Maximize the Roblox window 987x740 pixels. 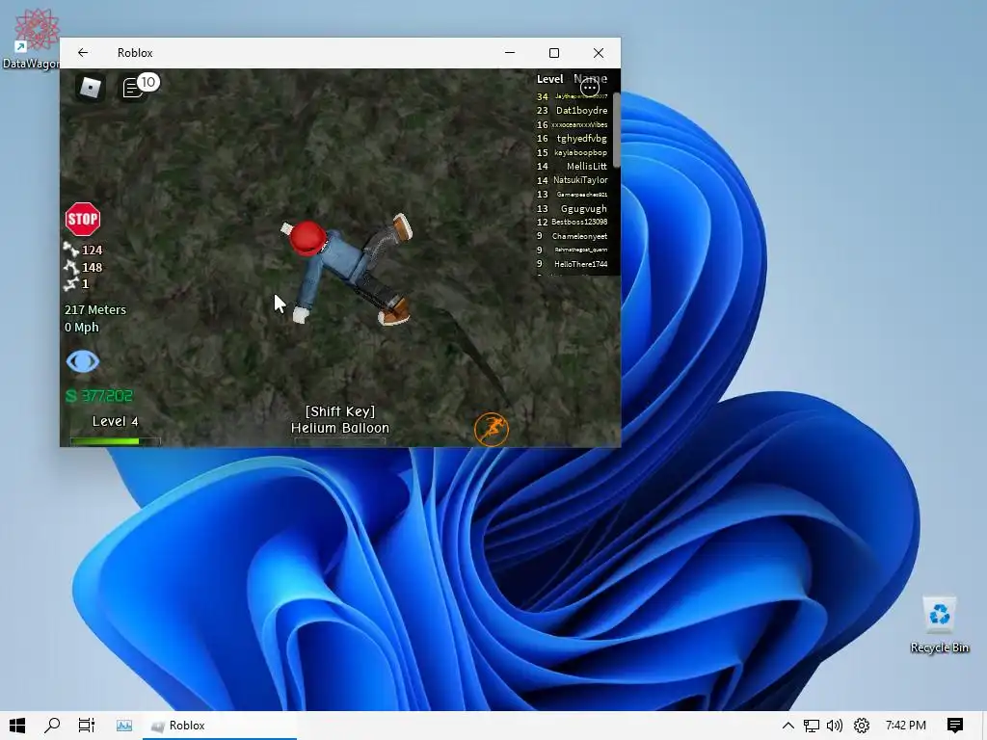point(554,53)
